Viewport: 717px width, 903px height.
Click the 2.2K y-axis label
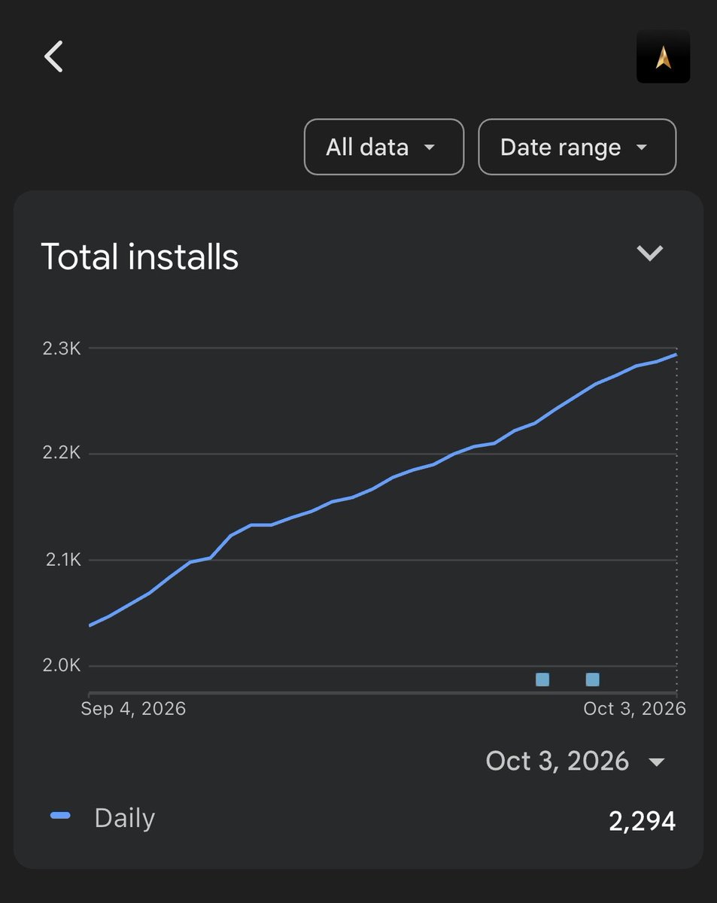click(x=63, y=454)
